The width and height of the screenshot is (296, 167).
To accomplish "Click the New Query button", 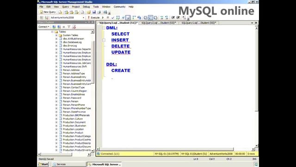I will pos(48,12).
